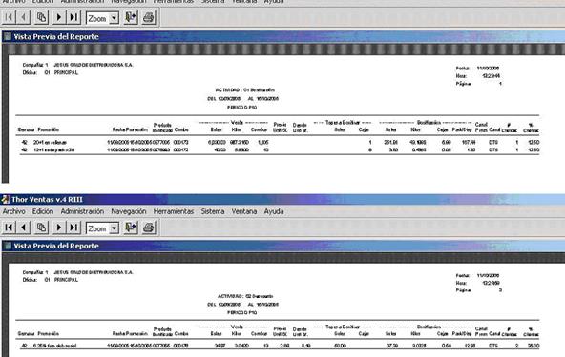Click export icon in upper toolbar
The height and width of the screenshot is (357, 565).
point(131,17)
